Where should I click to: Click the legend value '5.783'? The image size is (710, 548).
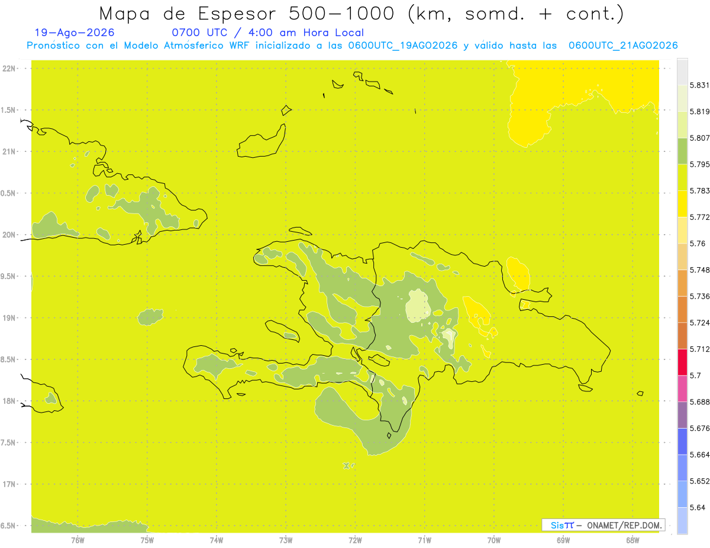coord(700,190)
